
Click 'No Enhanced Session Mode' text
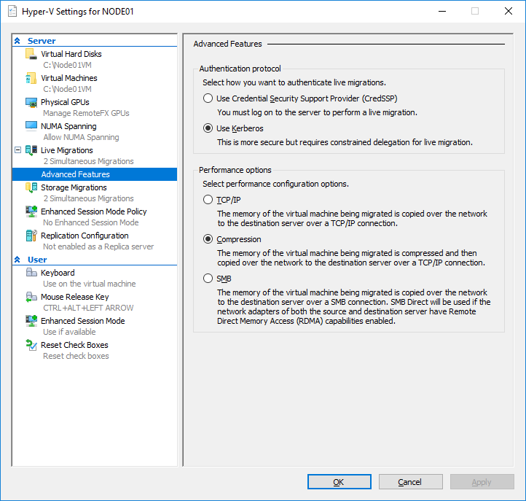(91, 222)
